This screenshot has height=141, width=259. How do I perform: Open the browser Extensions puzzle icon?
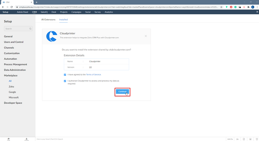coord(248,7)
